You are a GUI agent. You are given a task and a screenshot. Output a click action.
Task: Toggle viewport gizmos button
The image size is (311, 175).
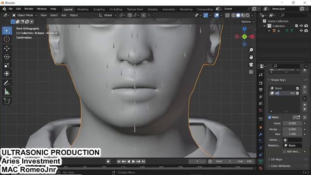pos(206,15)
